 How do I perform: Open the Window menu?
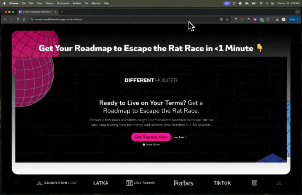[x=96, y=3]
